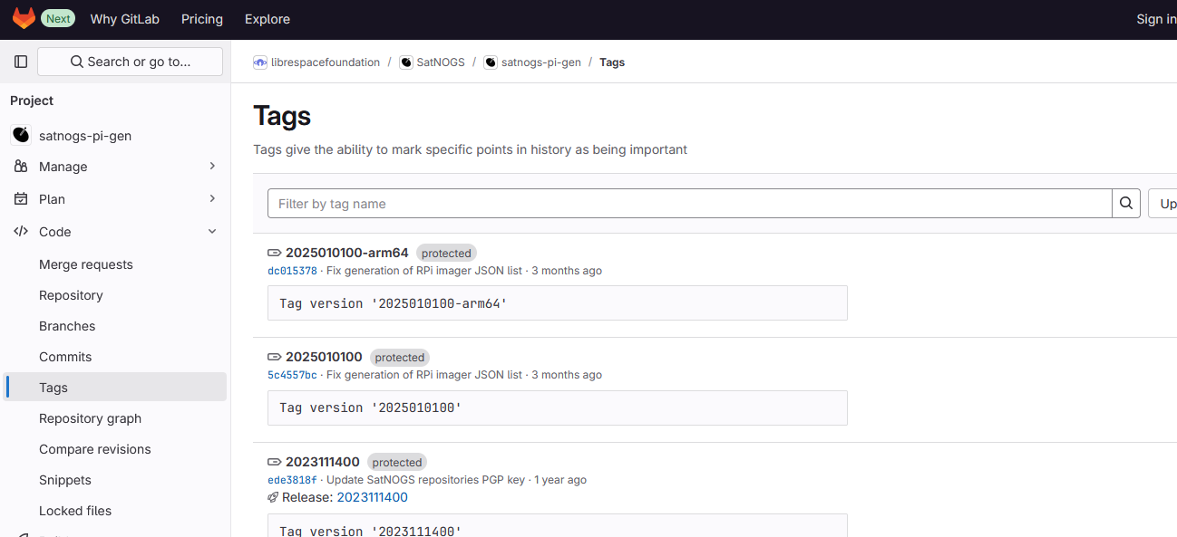This screenshot has height=537, width=1177.
Task: Click the magnifier search button
Action: pos(1125,204)
